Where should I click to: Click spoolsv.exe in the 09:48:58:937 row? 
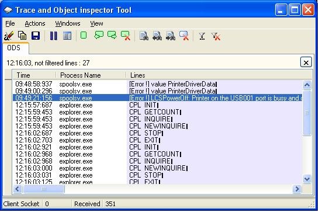pyautogui.click(x=75, y=84)
